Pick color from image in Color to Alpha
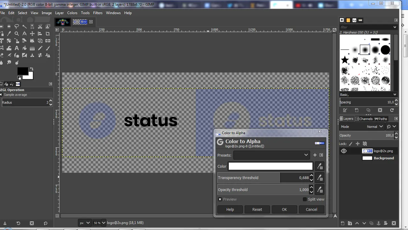This screenshot has height=230, width=408. (x=319, y=166)
